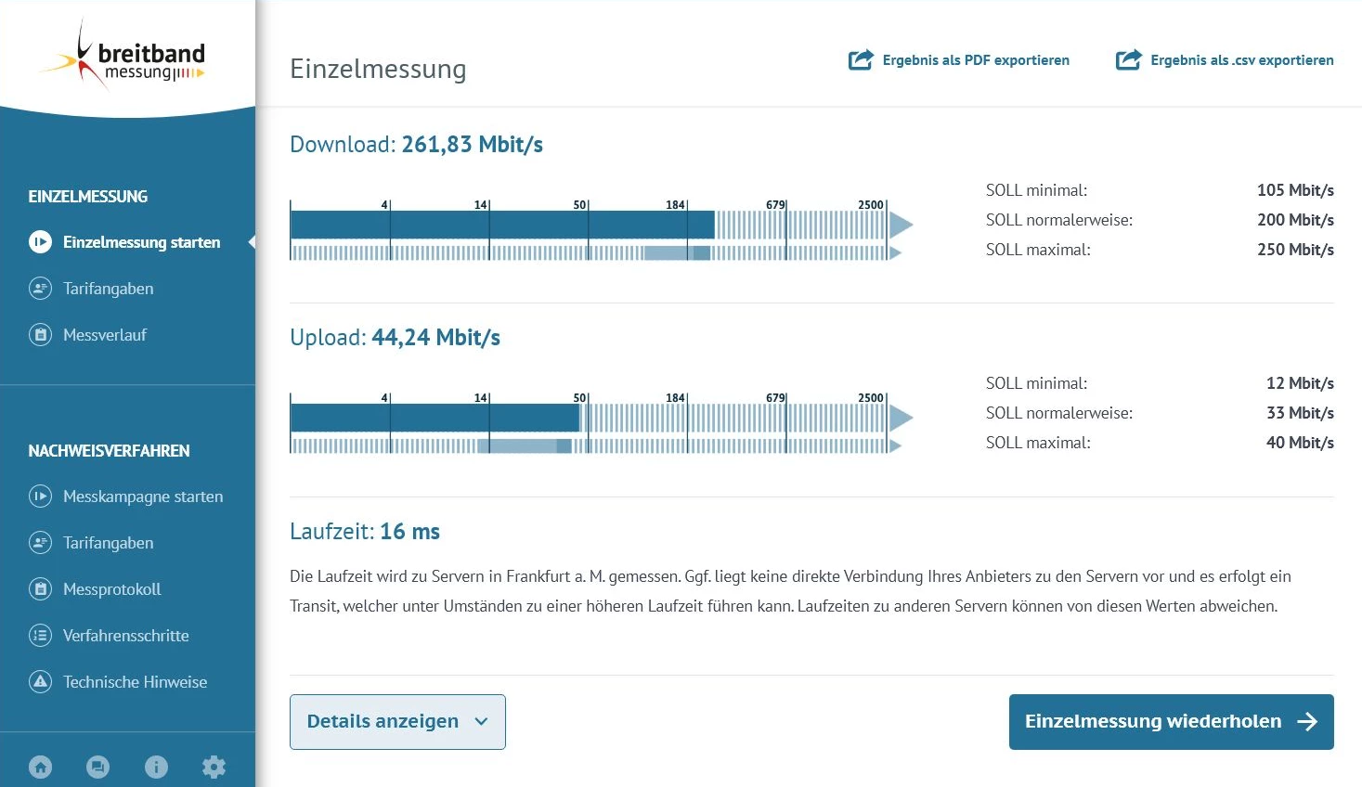Click the info icon in sidebar footer

coord(156,767)
